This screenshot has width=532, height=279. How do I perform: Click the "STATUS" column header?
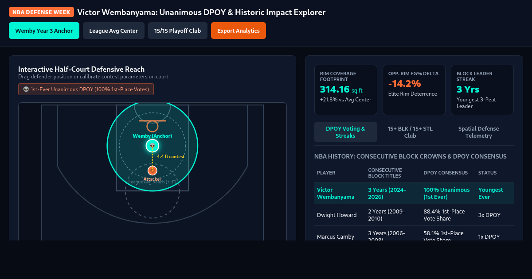487,173
